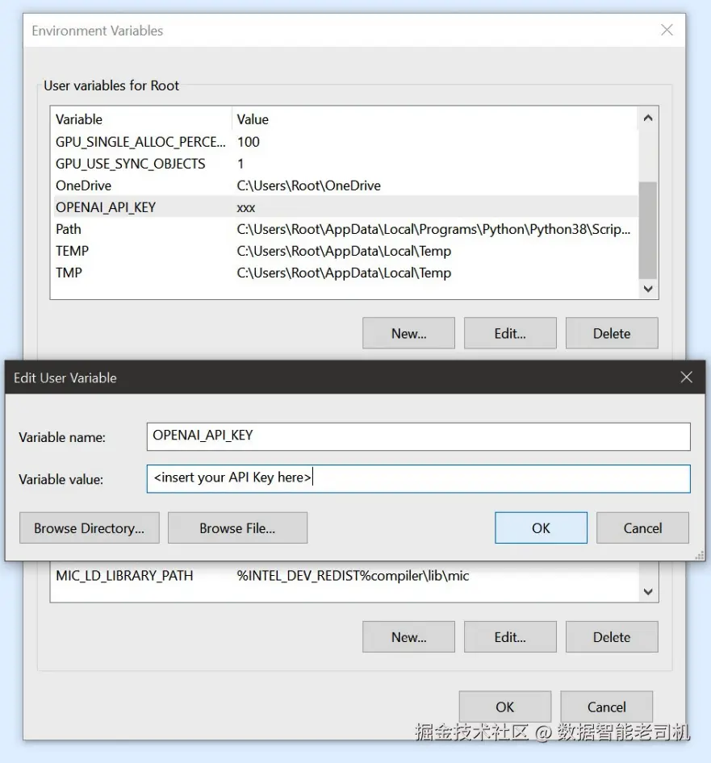Click Edit under system variables list
The image size is (711, 763).
[510, 637]
